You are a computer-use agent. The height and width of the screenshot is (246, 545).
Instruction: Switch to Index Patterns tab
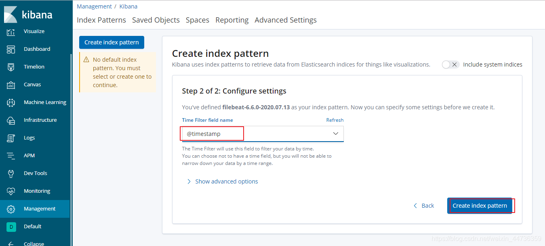101,20
